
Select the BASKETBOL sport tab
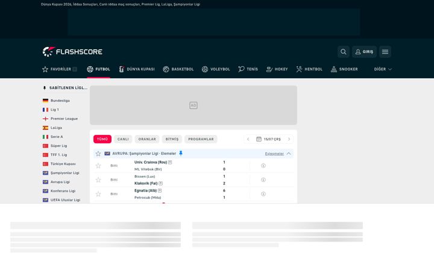coord(178,69)
